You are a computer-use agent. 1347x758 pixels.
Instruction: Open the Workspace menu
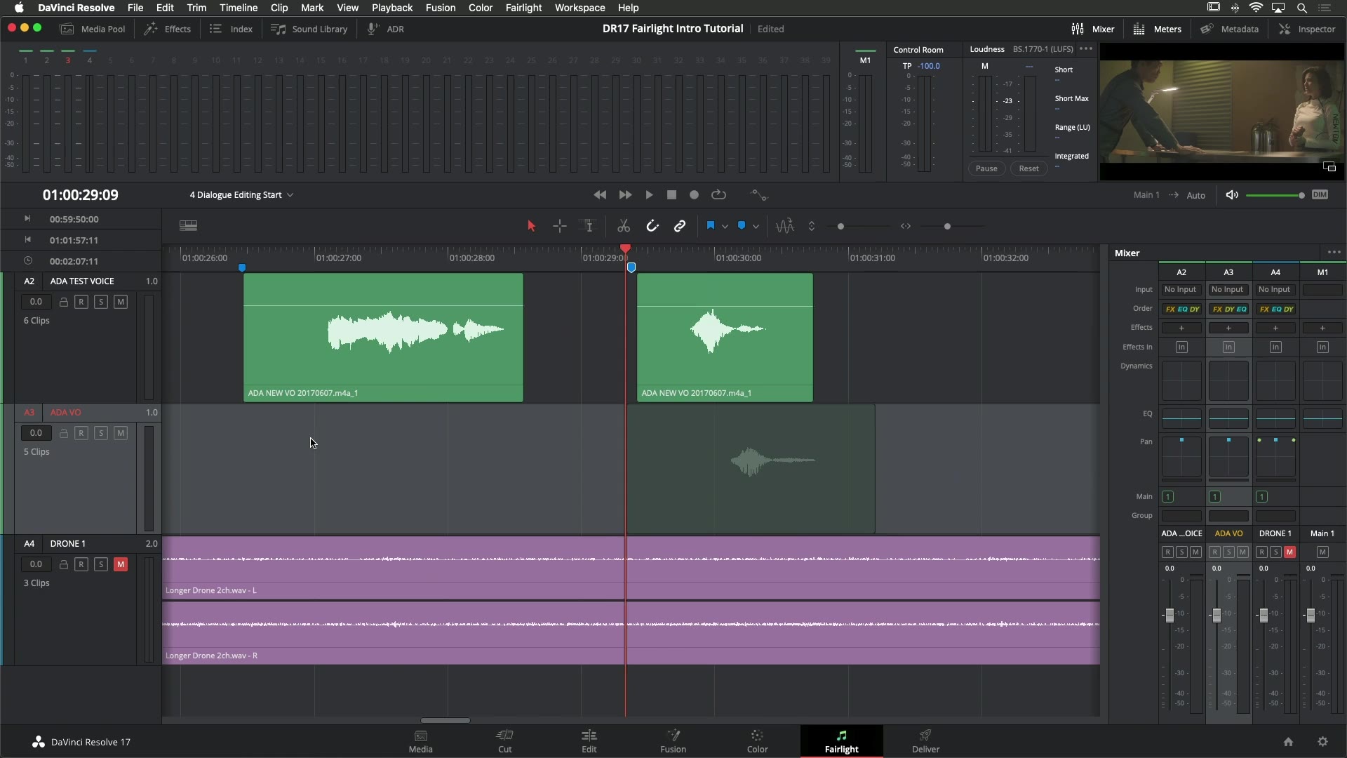pyautogui.click(x=579, y=8)
